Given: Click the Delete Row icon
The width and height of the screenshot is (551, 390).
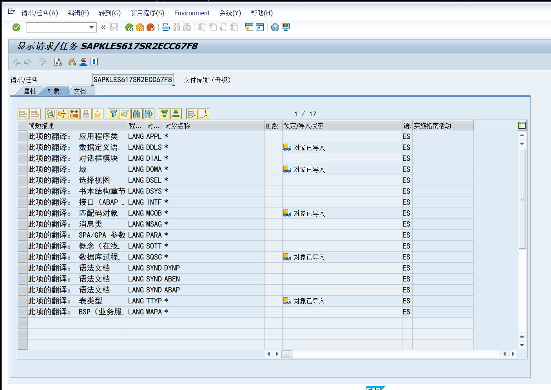Looking at the screenshot, I should pyautogui.click(x=35, y=114).
